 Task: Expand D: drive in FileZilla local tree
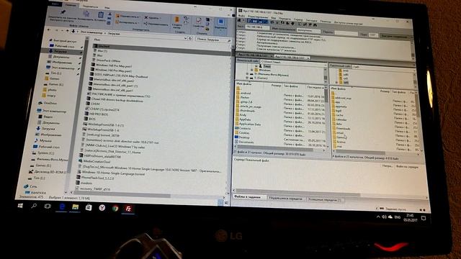247,73
